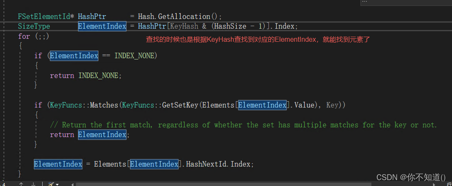
Task: Click the highlighted ElementIndex on the SizeType line
Action: [102, 26]
